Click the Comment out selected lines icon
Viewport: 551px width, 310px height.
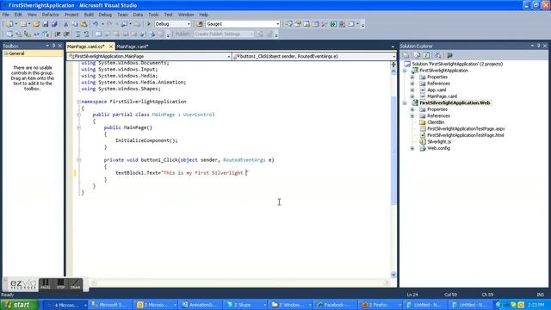77,34
